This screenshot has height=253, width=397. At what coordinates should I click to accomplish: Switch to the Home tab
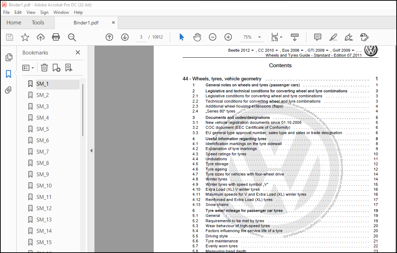[14, 23]
